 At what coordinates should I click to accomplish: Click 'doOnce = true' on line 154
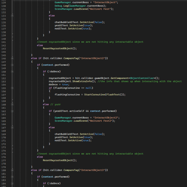58,85
